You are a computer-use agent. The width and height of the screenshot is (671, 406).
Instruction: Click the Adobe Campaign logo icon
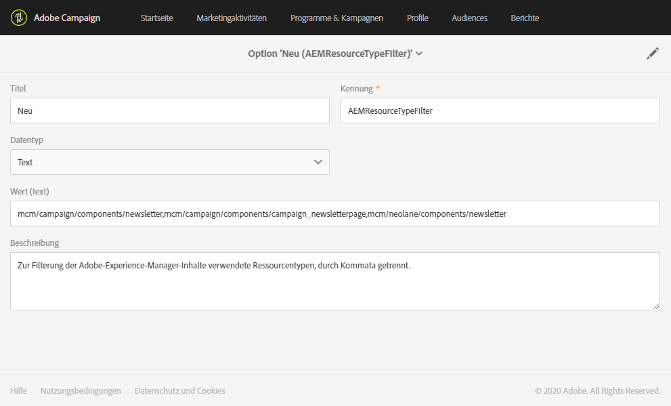click(x=19, y=18)
